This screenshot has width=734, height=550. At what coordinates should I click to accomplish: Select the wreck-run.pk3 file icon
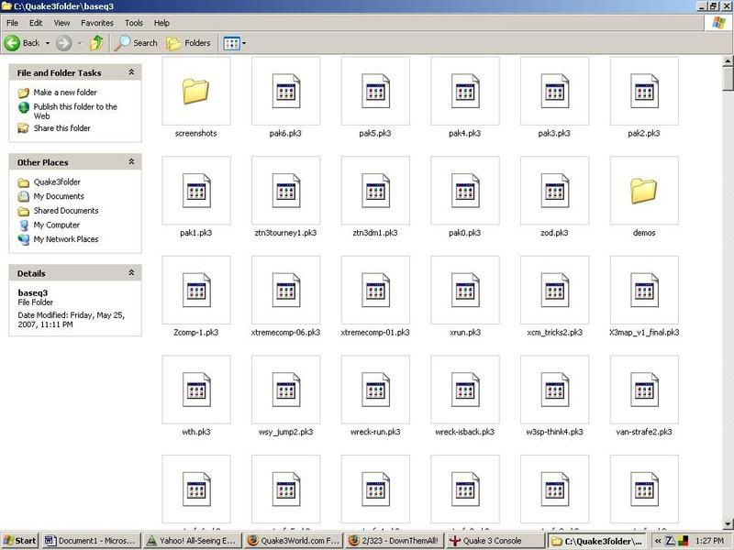375,390
